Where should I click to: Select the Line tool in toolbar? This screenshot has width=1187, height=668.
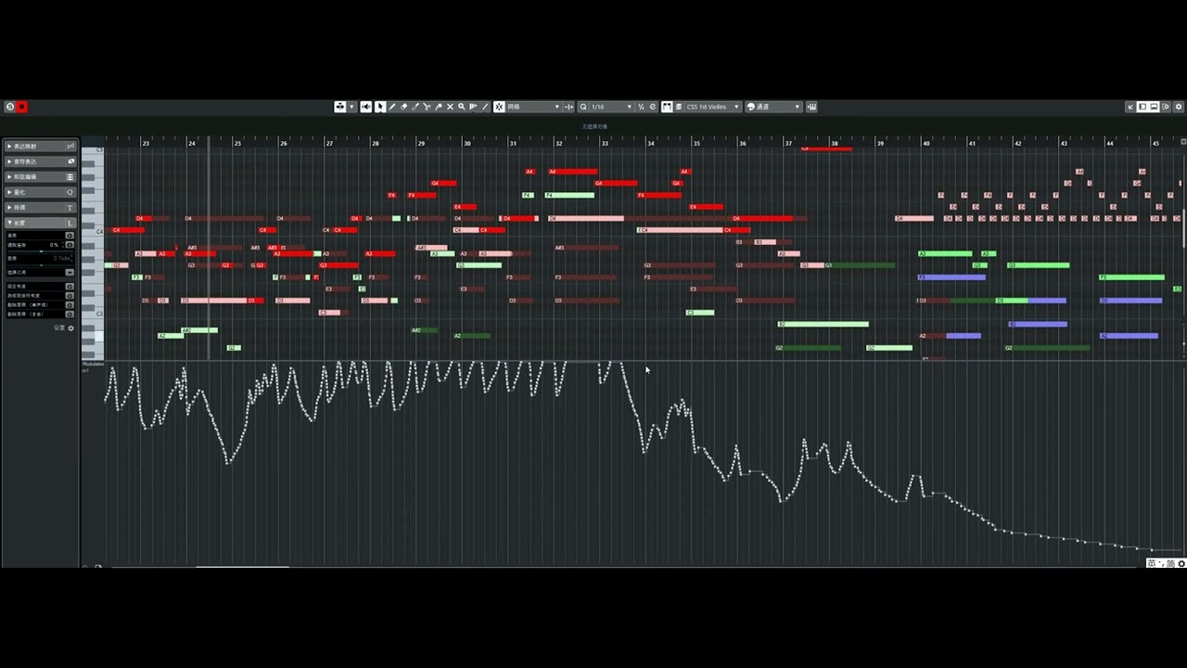[x=484, y=107]
